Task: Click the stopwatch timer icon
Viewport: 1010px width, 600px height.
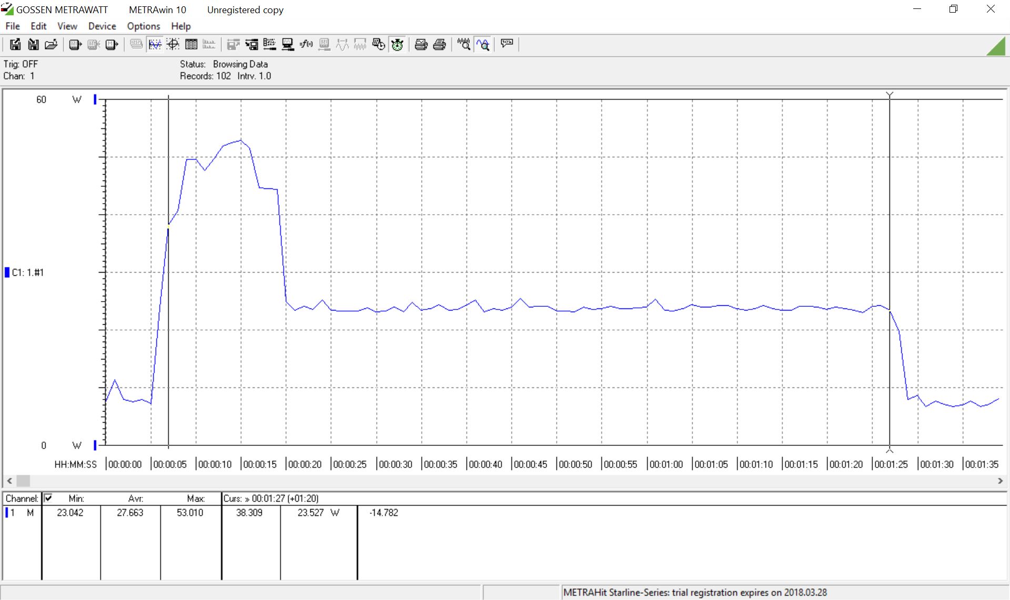Action: pyautogui.click(x=397, y=45)
